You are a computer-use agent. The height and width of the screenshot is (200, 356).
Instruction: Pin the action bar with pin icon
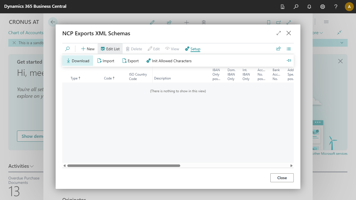tap(289, 61)
